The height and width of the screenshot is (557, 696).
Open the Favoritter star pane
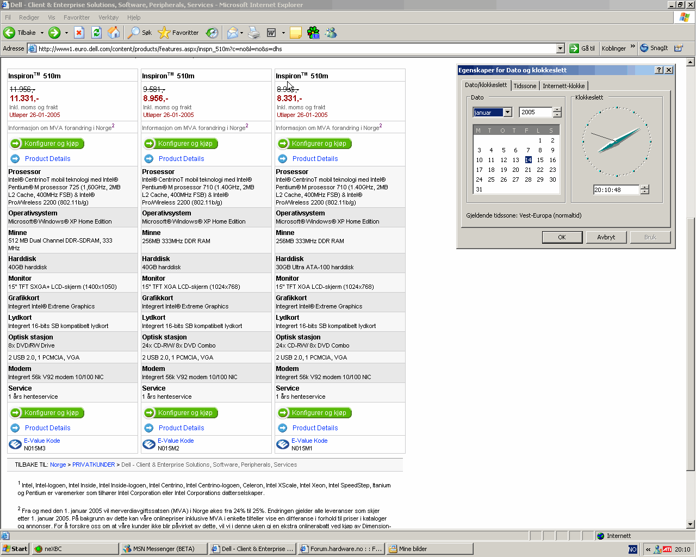(178, 33)
